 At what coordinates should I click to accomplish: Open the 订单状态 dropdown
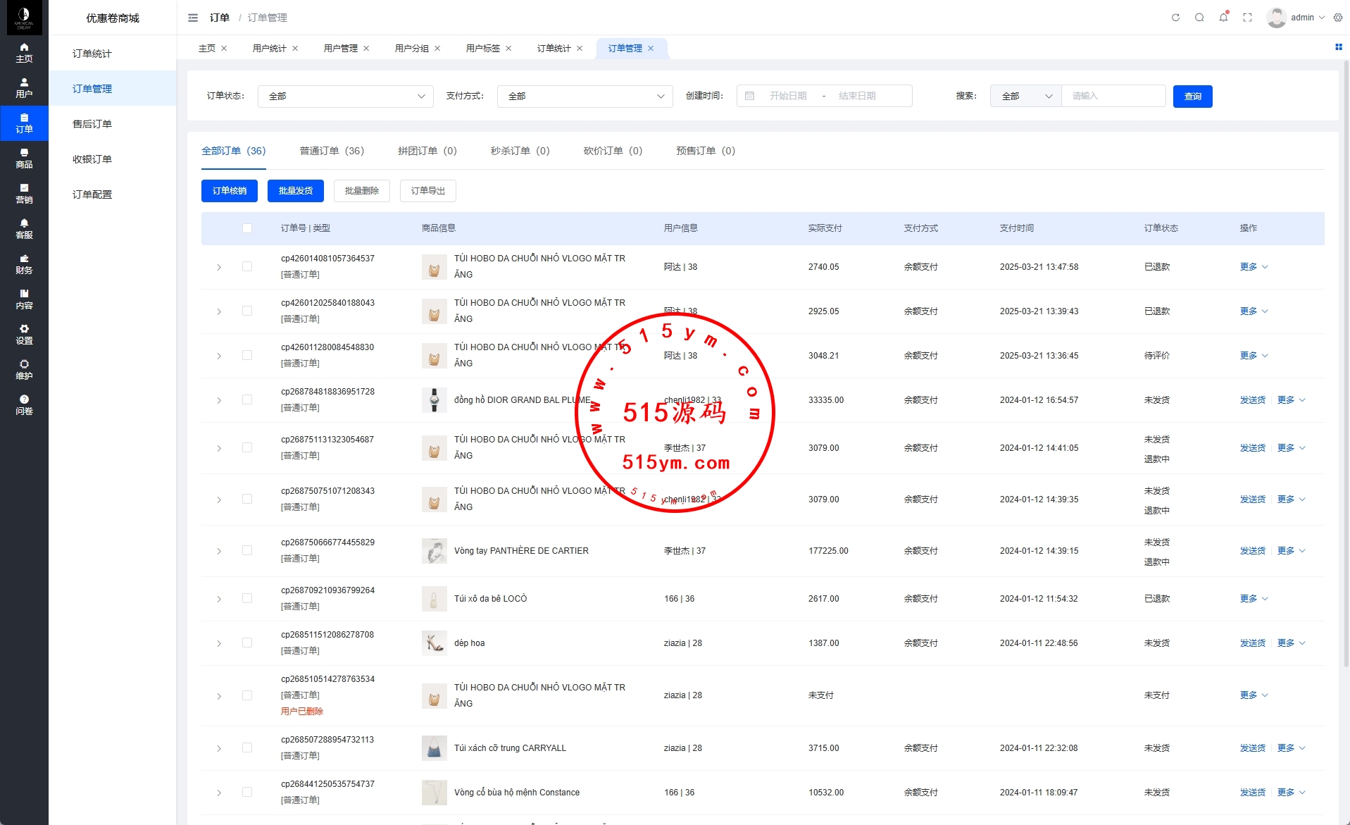pos(345,97)
